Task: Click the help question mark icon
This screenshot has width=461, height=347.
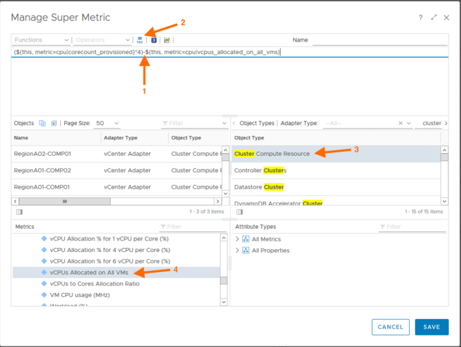Action: pos(420,17)
